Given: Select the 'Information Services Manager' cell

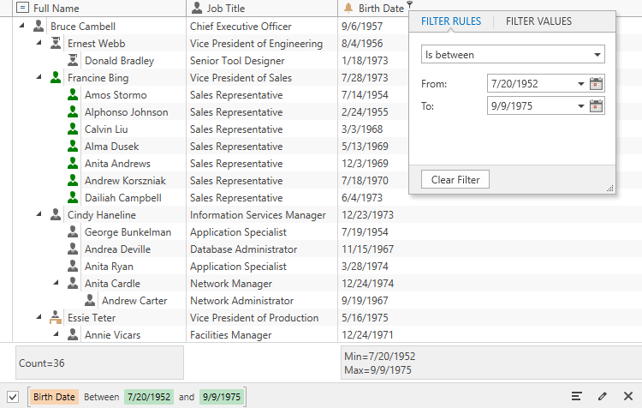Looking at the screenshot, I should pos(262,215).
